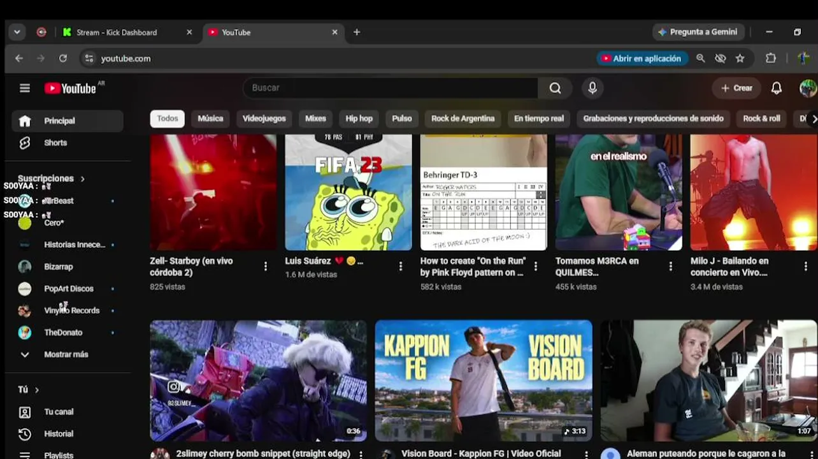Expand subscriptions with Mostrar más
This screenshot has width=818, height=459.
click(x=68, y=354)
